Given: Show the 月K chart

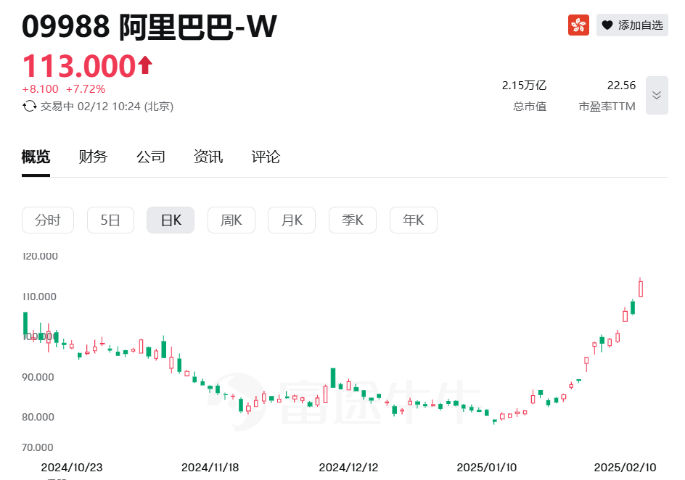Looking at the screenshot, I should 292,220.
